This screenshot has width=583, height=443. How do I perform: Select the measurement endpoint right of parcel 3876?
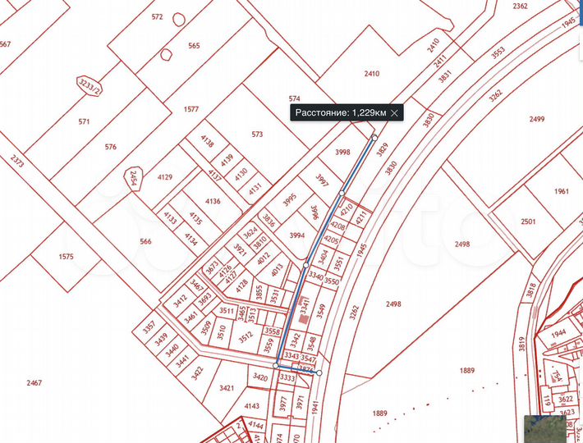pos(319,372)
